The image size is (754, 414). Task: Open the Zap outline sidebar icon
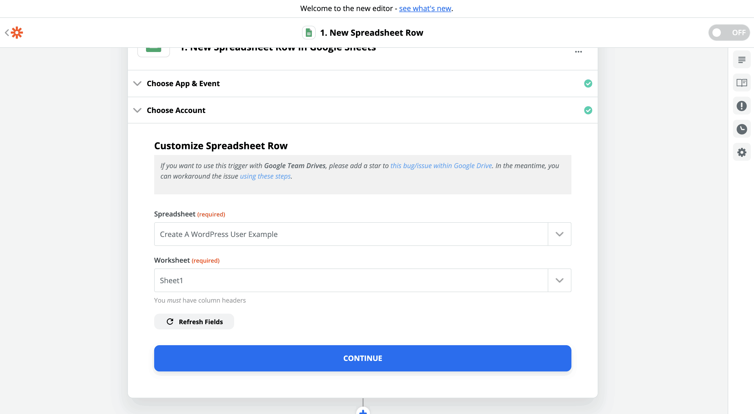pos(741,60)
